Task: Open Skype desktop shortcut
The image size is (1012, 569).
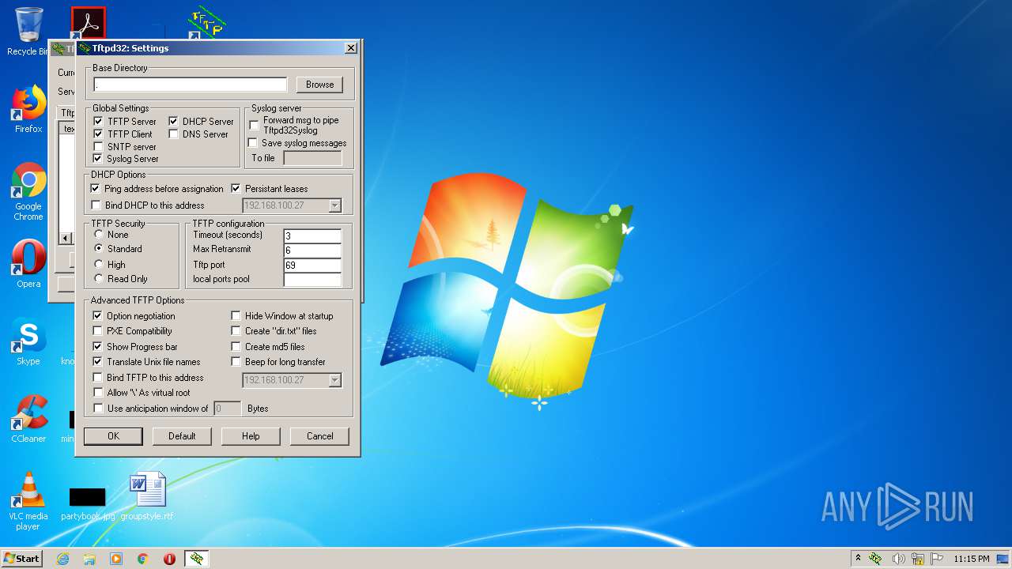Action: [x=28, y=341]
